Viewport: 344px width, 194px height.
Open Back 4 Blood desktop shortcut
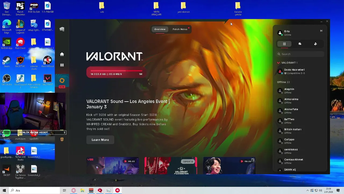[48, 62]
